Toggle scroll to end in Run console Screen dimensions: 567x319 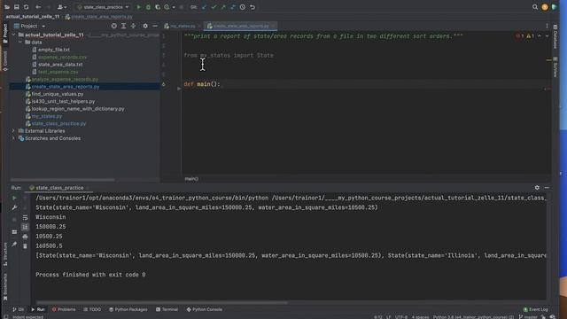point(25,227)
